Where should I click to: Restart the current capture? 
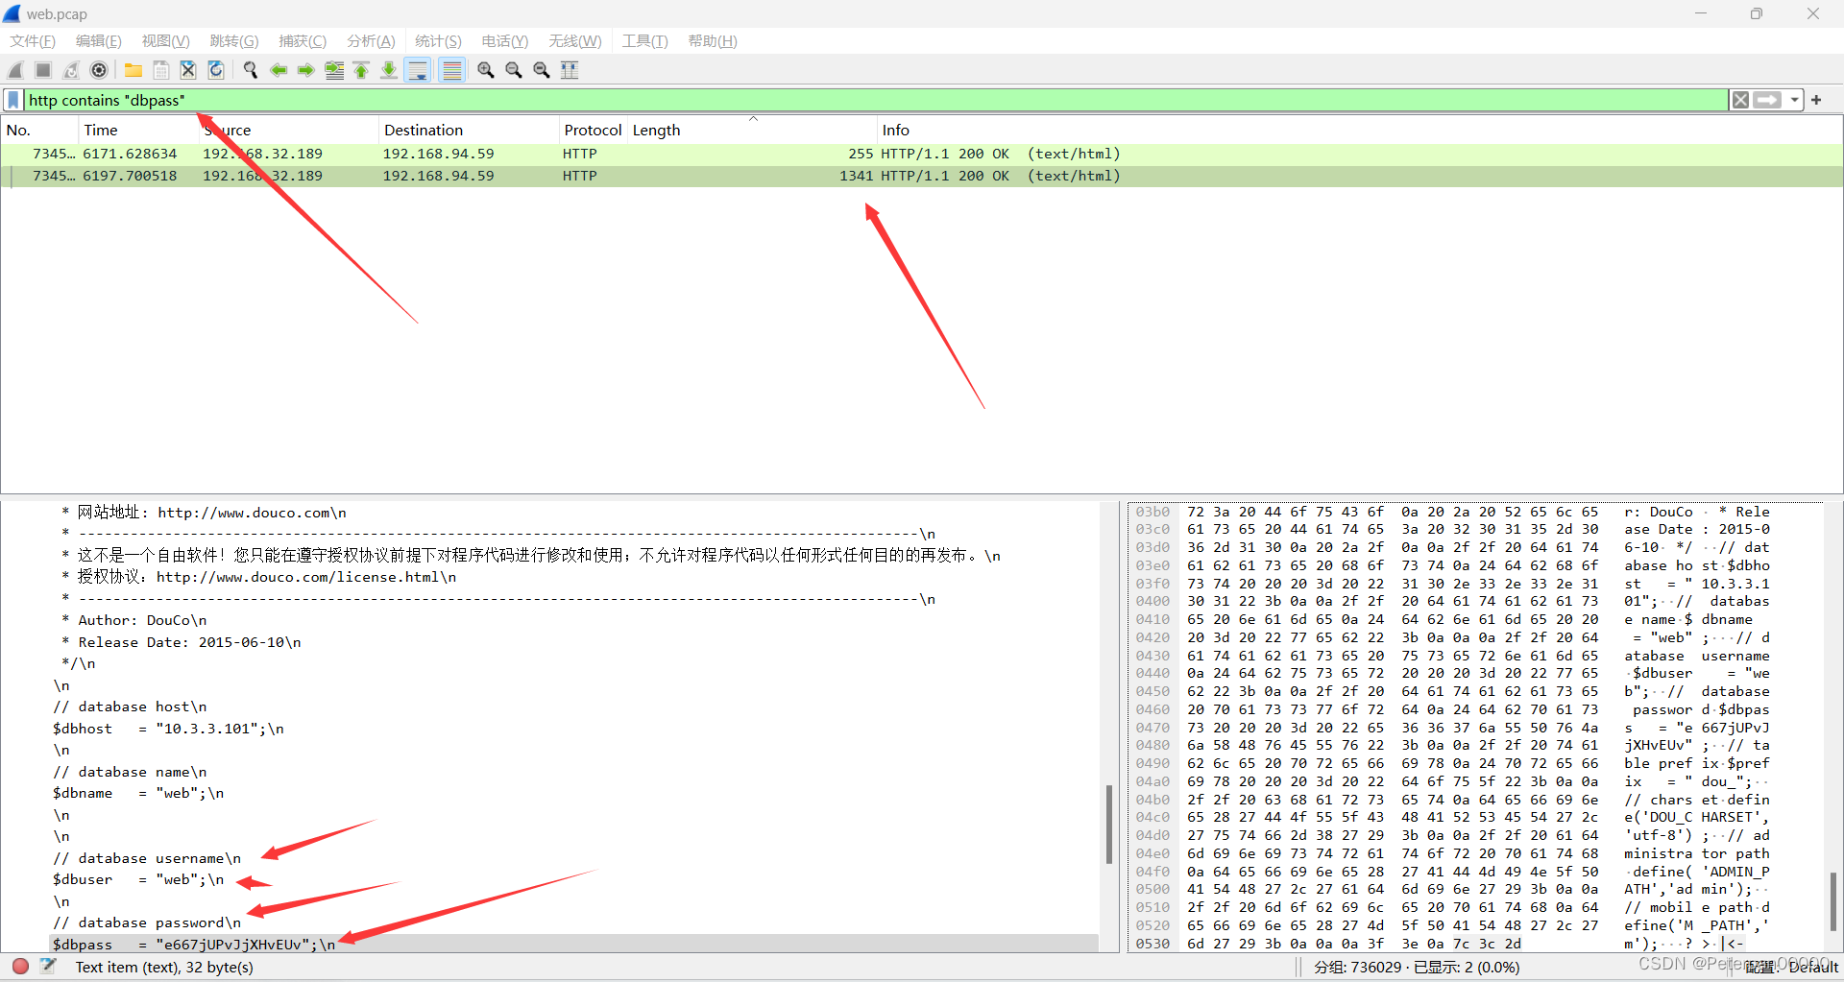71,70
